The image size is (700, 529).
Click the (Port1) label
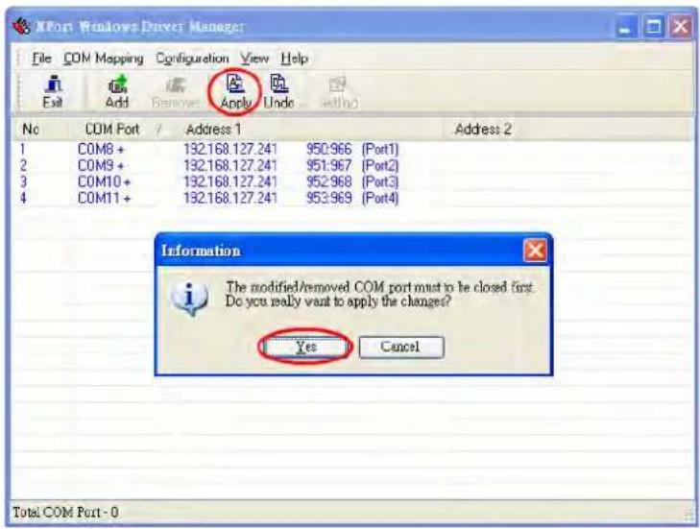380,149
